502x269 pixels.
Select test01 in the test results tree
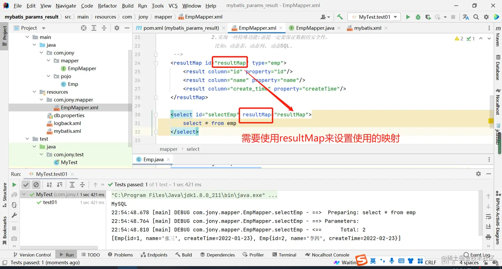tap(50, 202)
